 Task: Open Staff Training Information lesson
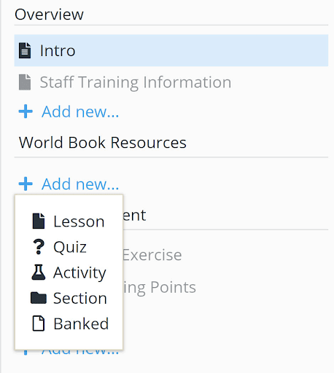(171, 82)
